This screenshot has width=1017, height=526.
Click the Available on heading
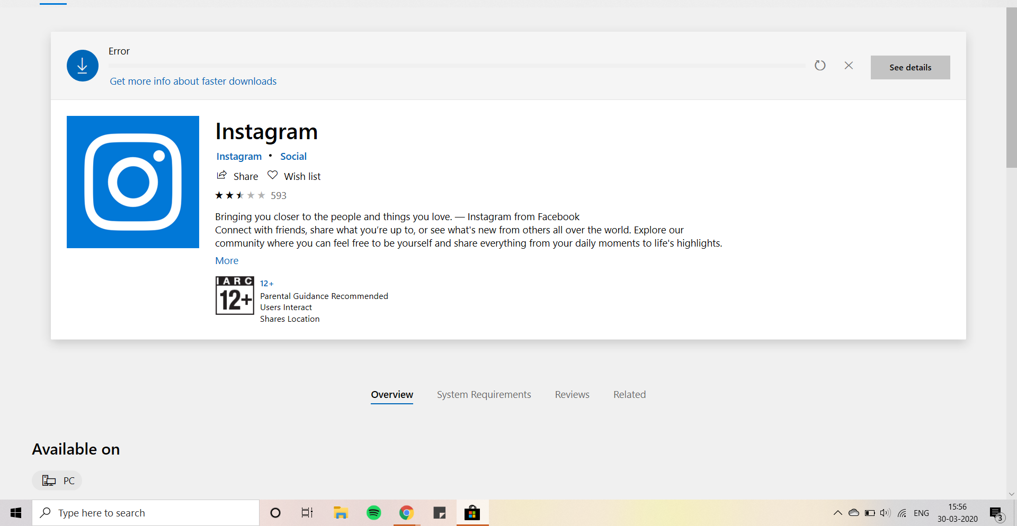(x=76, y=449)
